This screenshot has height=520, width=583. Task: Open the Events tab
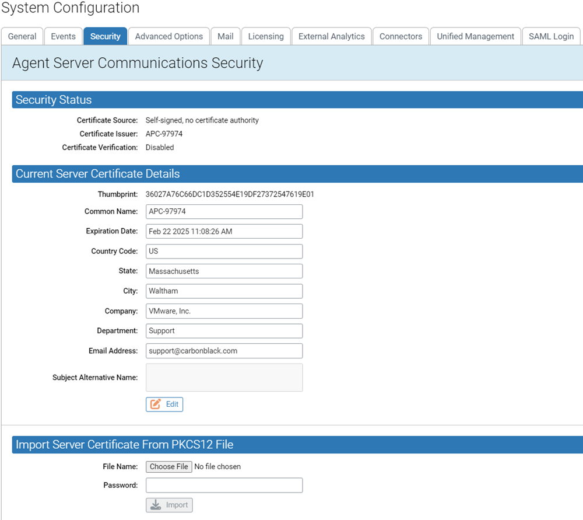63,36
